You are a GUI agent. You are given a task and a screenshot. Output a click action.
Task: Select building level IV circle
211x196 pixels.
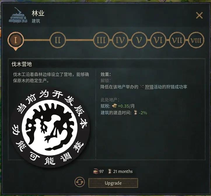(120, 40)
